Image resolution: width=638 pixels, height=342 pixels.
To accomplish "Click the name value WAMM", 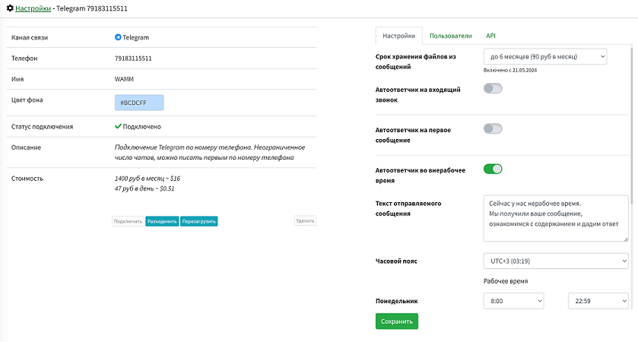I will tap(124, 79).
